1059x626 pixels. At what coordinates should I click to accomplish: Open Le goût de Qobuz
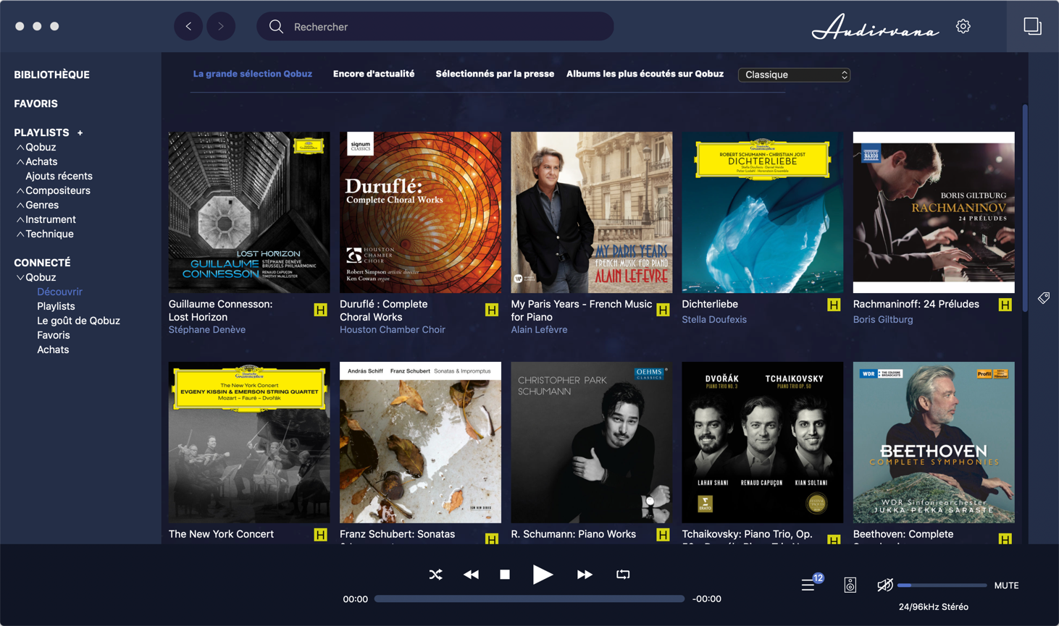coord(78,321)
